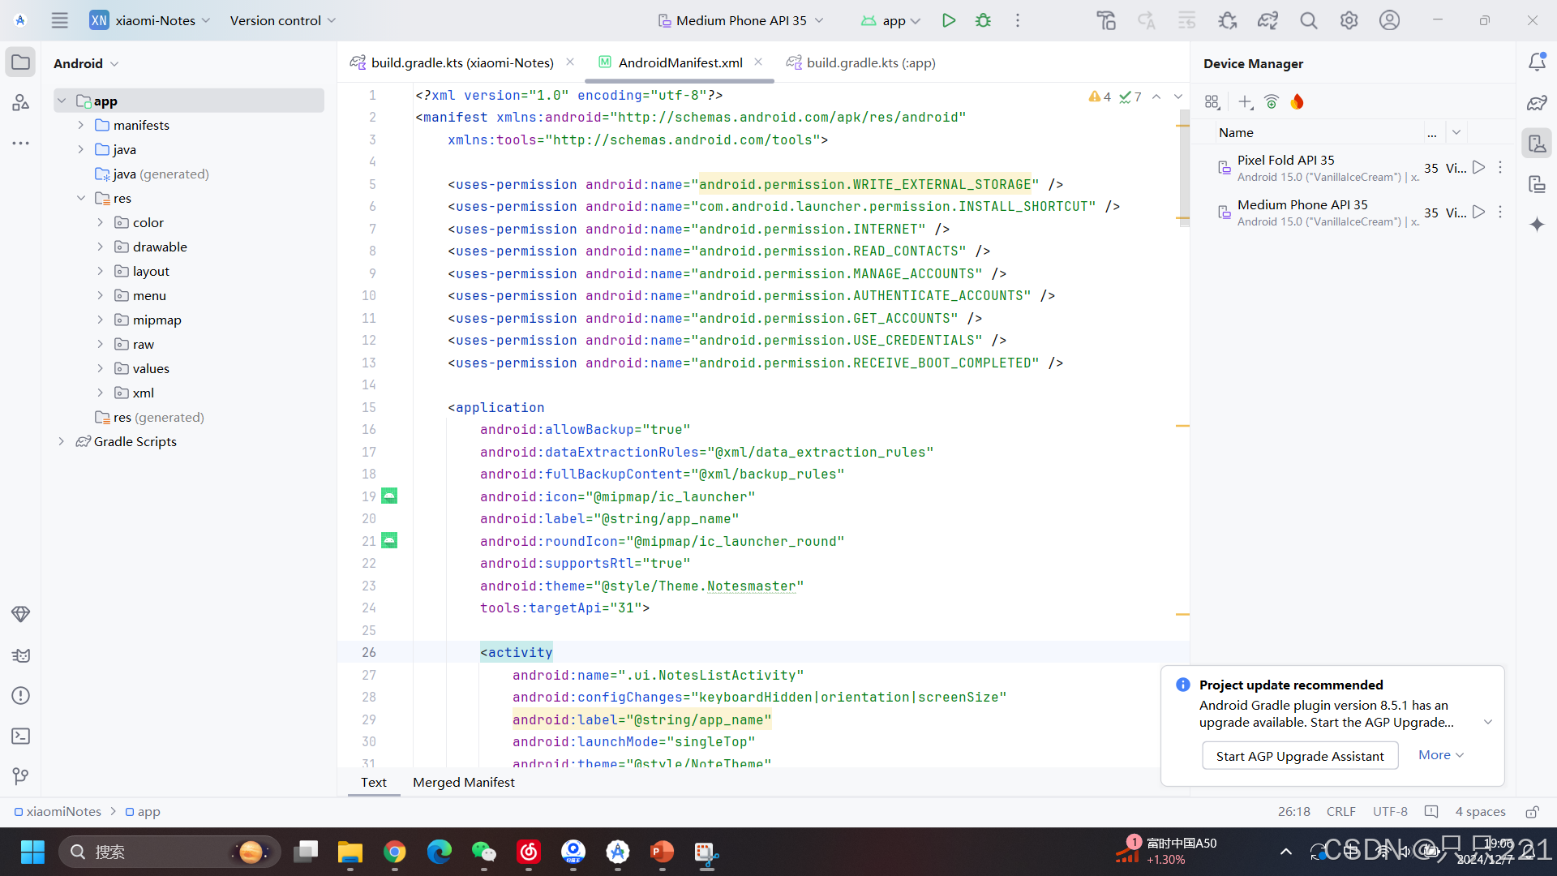Toggle Device Manager tool window button

coord(1537,144)
